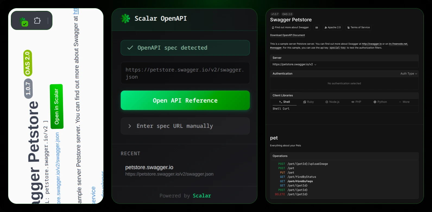432x212 pixels.
Task: Open the GET /pet/{petId} operation
Action: point(294,186)
